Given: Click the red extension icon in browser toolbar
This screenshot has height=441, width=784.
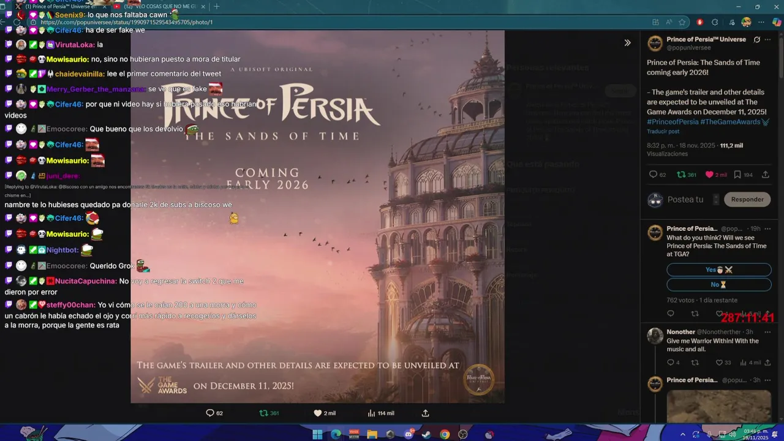Looking at the screenshot, I should (x=699, y=22).
